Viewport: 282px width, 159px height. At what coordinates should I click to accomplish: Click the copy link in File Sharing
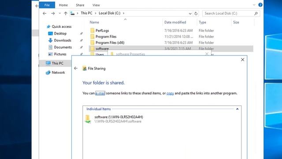170,93
